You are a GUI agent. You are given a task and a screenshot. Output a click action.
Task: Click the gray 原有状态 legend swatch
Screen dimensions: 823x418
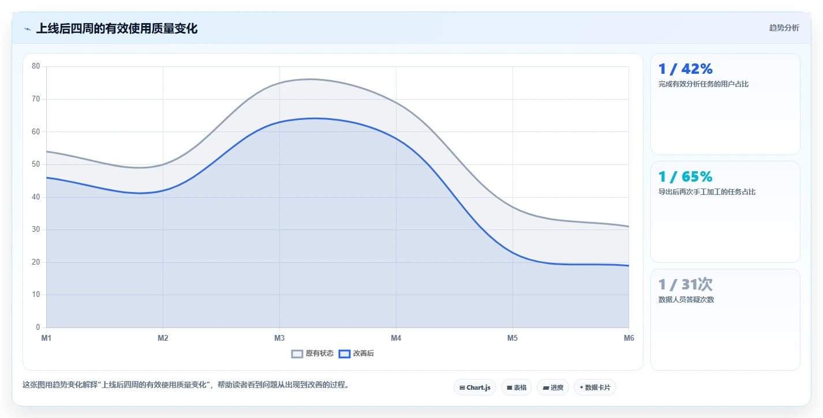click(x=297, y=353)
